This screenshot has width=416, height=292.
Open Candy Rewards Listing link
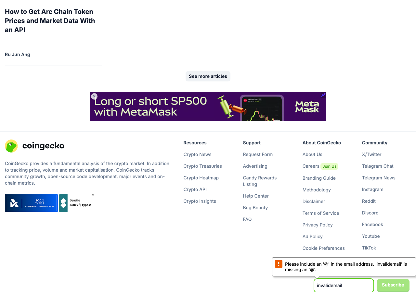coord(260,181)
